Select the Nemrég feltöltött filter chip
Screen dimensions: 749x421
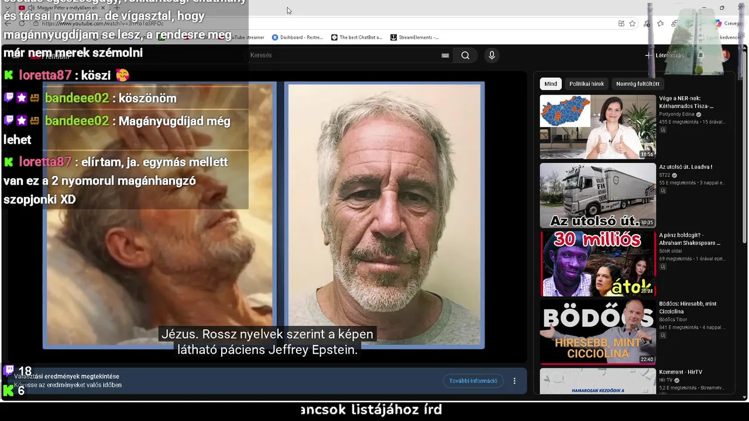638,84
